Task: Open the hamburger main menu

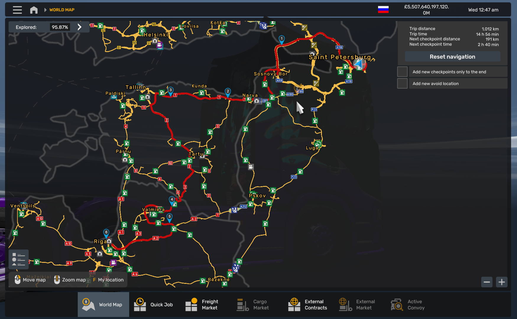Action: tap(17, 10)
